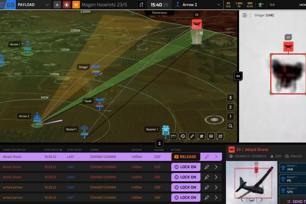
Task: Open the map tools wrench menu
Action: [201, 136]
